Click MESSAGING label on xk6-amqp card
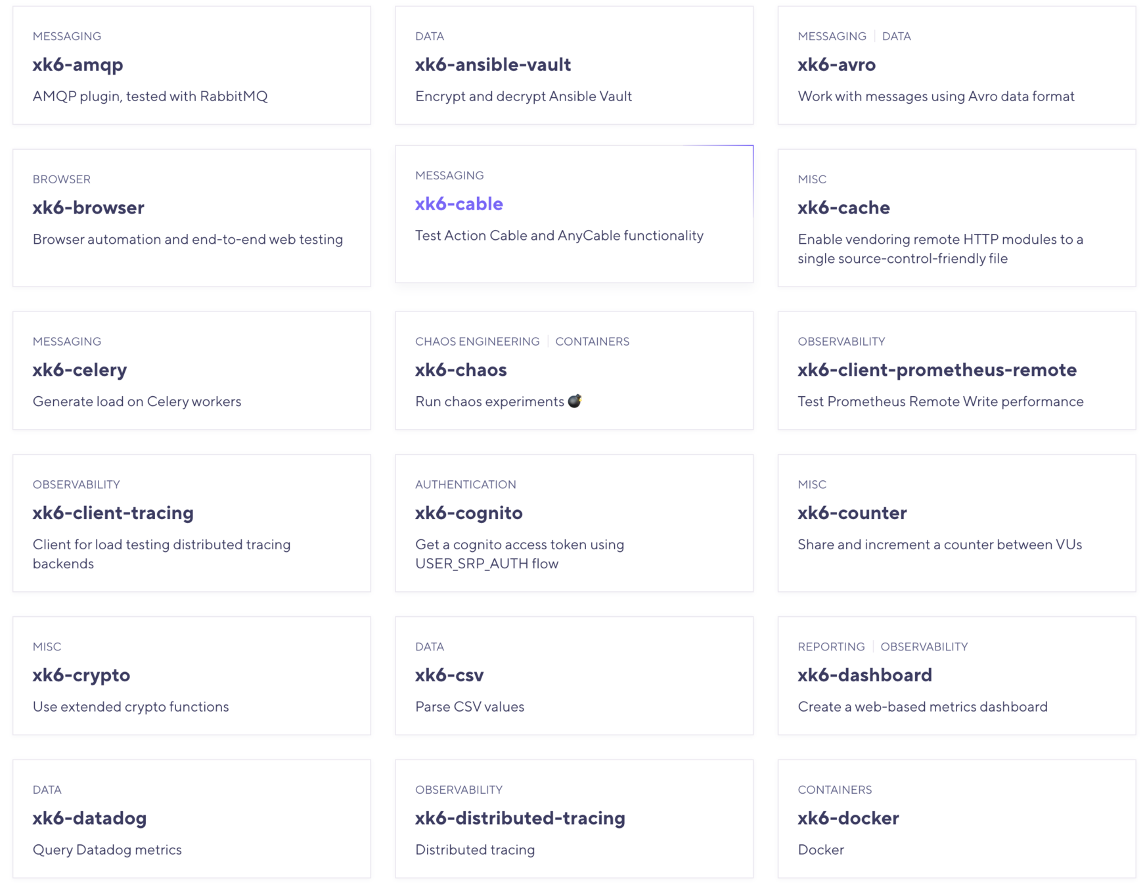The height and width of the screenshot is (887, 1145). (x=67, y=36)
